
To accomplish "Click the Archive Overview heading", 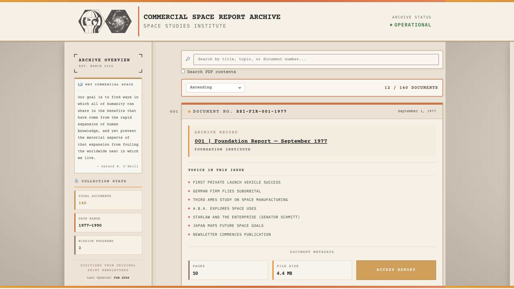I will point(104,60).
